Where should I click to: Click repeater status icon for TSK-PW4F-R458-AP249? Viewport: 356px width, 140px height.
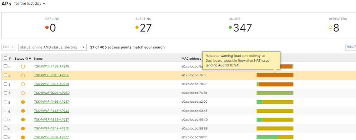(23, 67)
